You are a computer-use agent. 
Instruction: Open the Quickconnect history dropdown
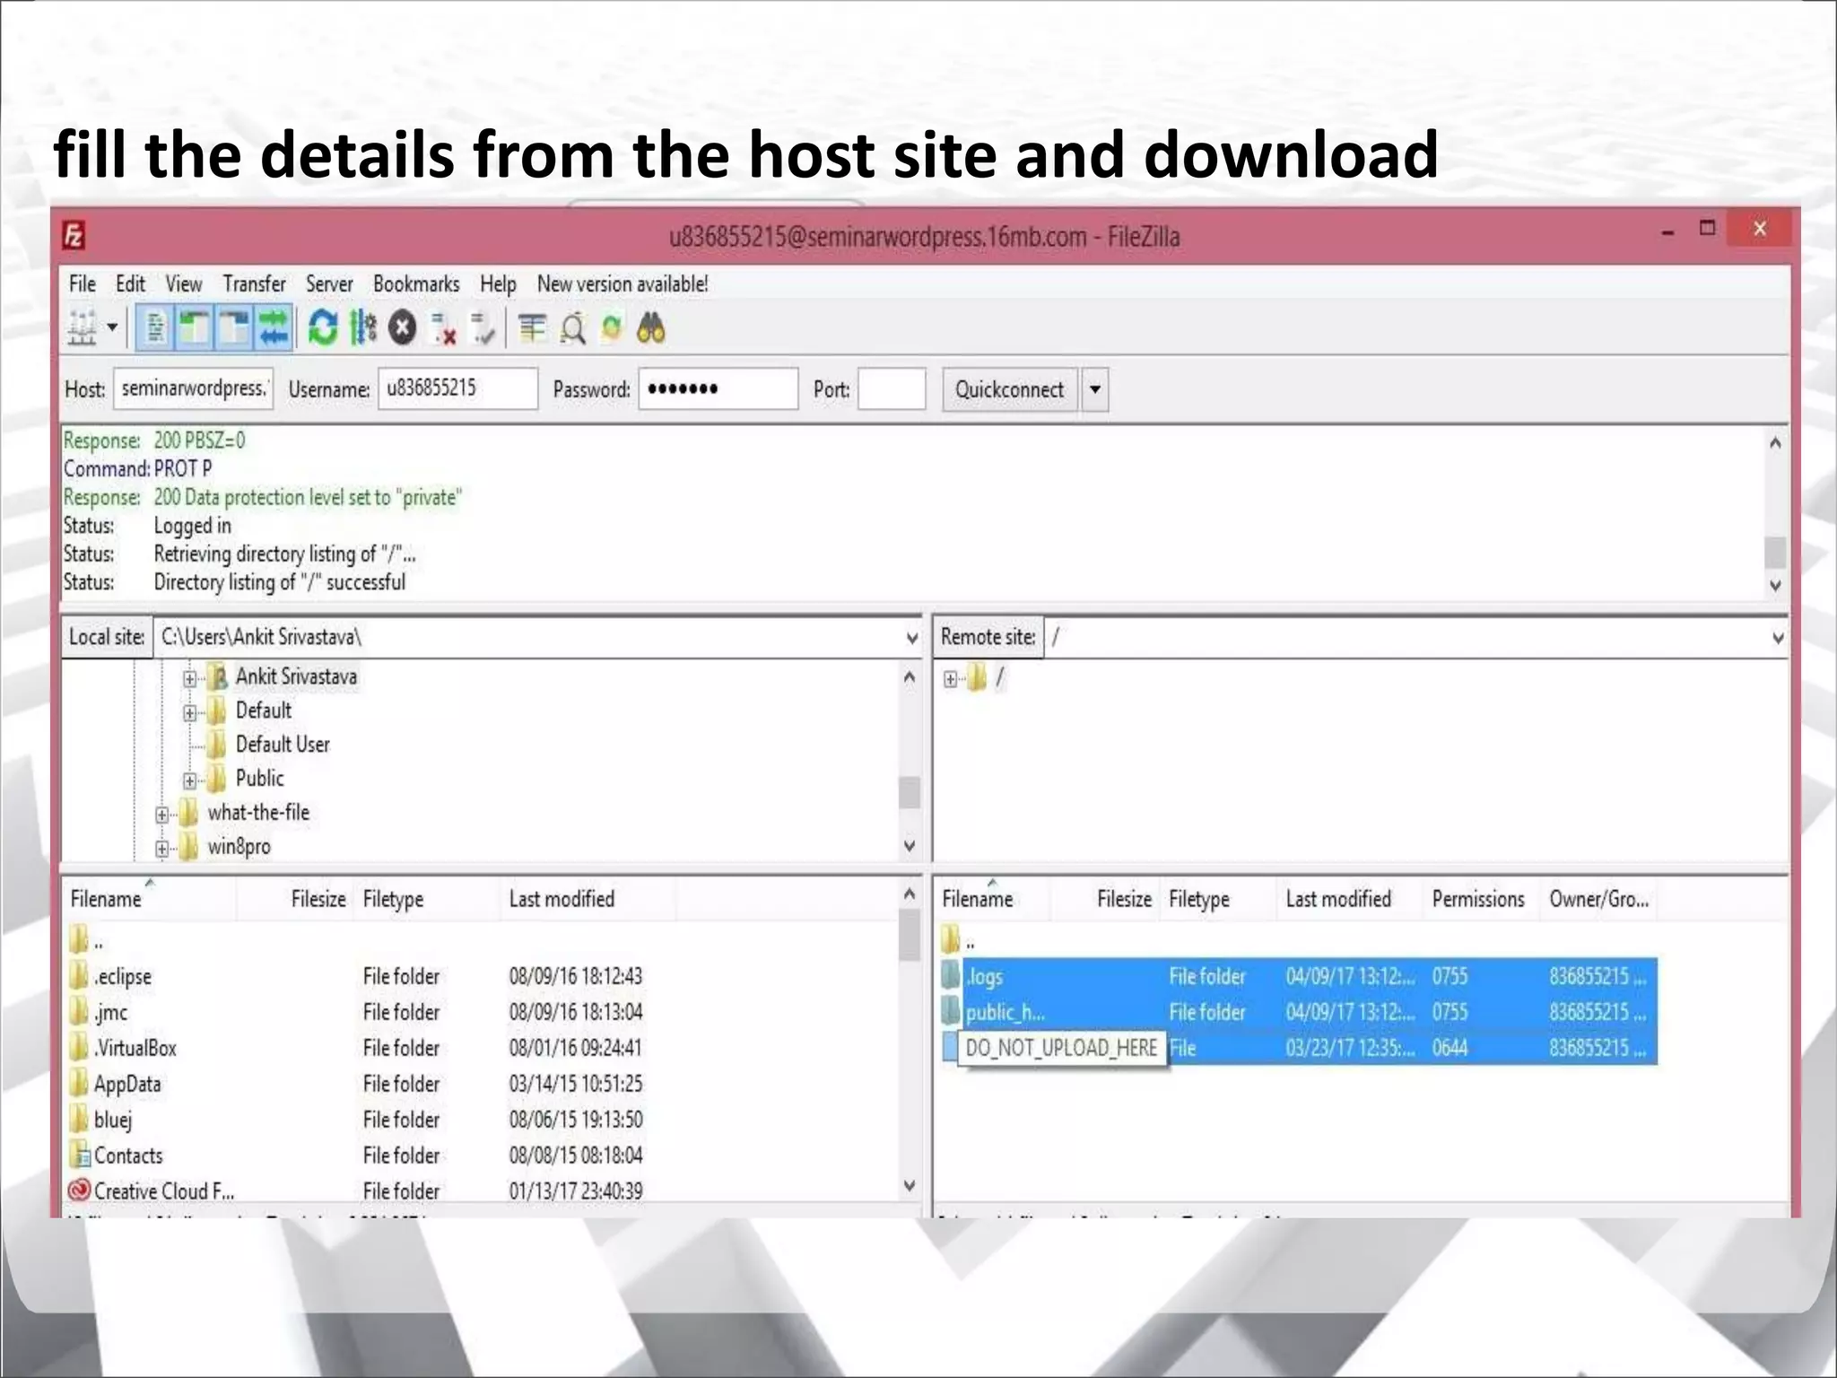[1095, 389]
